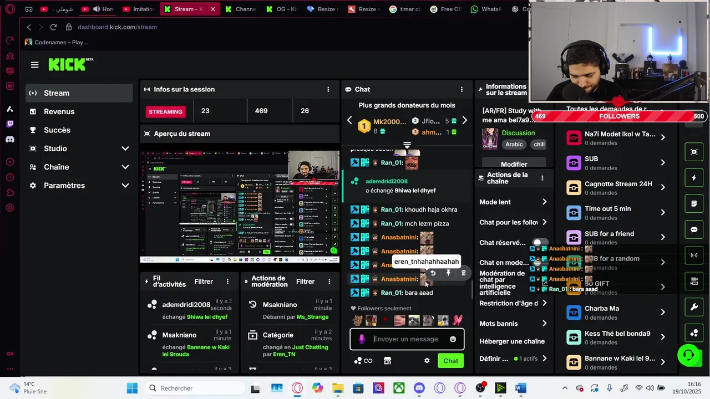Viewport: 710px width, 399px height.
Task: Click Filtrer in Fil d'activités
Action: (x=204, y=282)
